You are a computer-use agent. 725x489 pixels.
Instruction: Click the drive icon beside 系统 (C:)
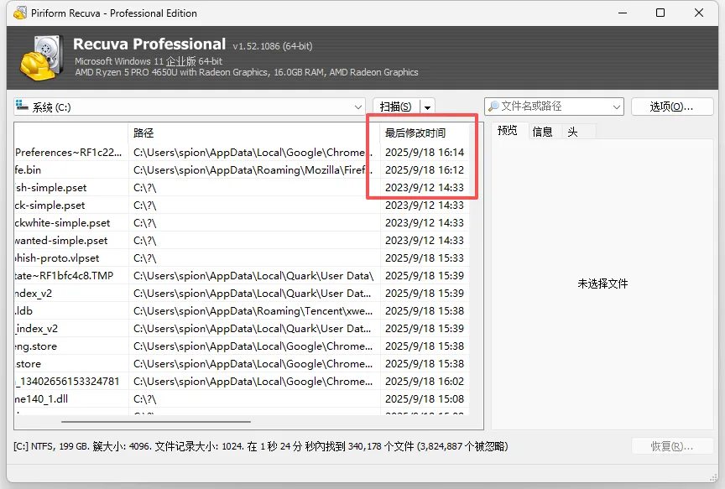tap(21, 106)
